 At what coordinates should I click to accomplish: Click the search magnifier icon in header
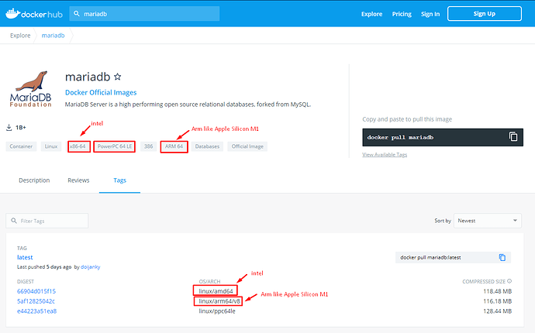[77, 14]
